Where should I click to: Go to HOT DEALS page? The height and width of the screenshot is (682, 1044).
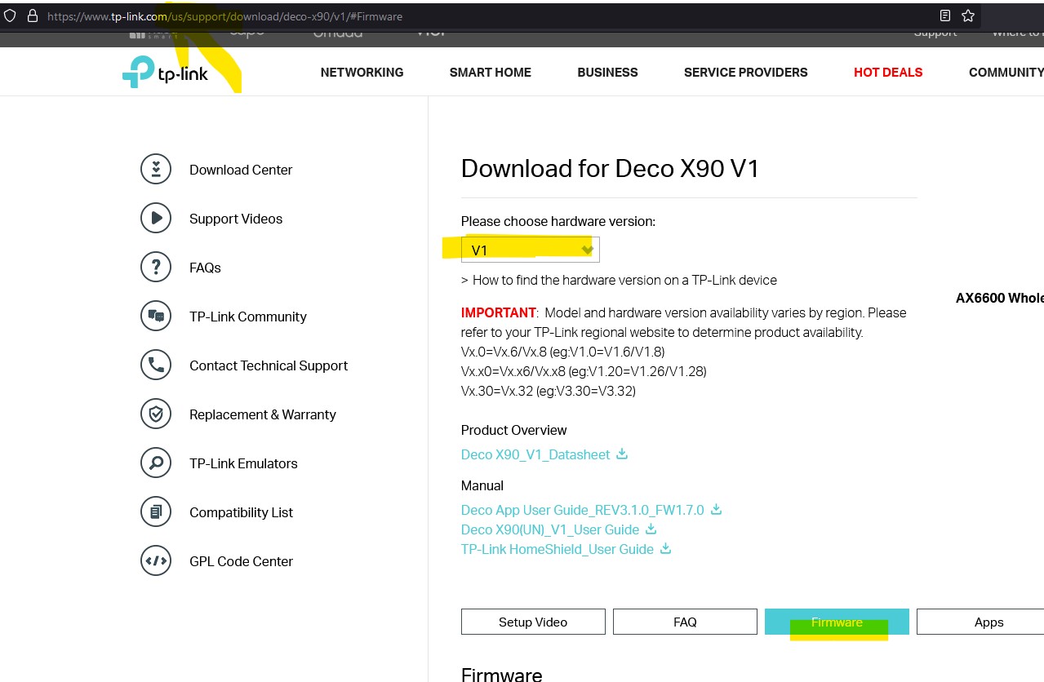point(887,73)
